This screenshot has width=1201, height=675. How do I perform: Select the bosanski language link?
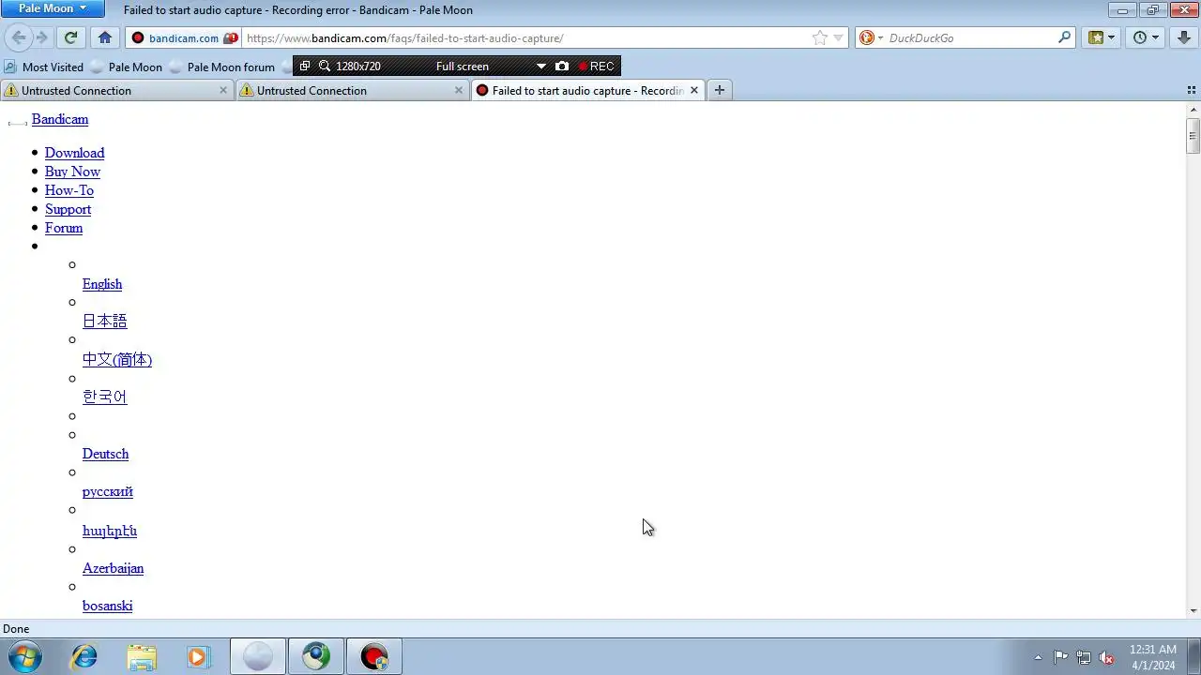point(107,606)
